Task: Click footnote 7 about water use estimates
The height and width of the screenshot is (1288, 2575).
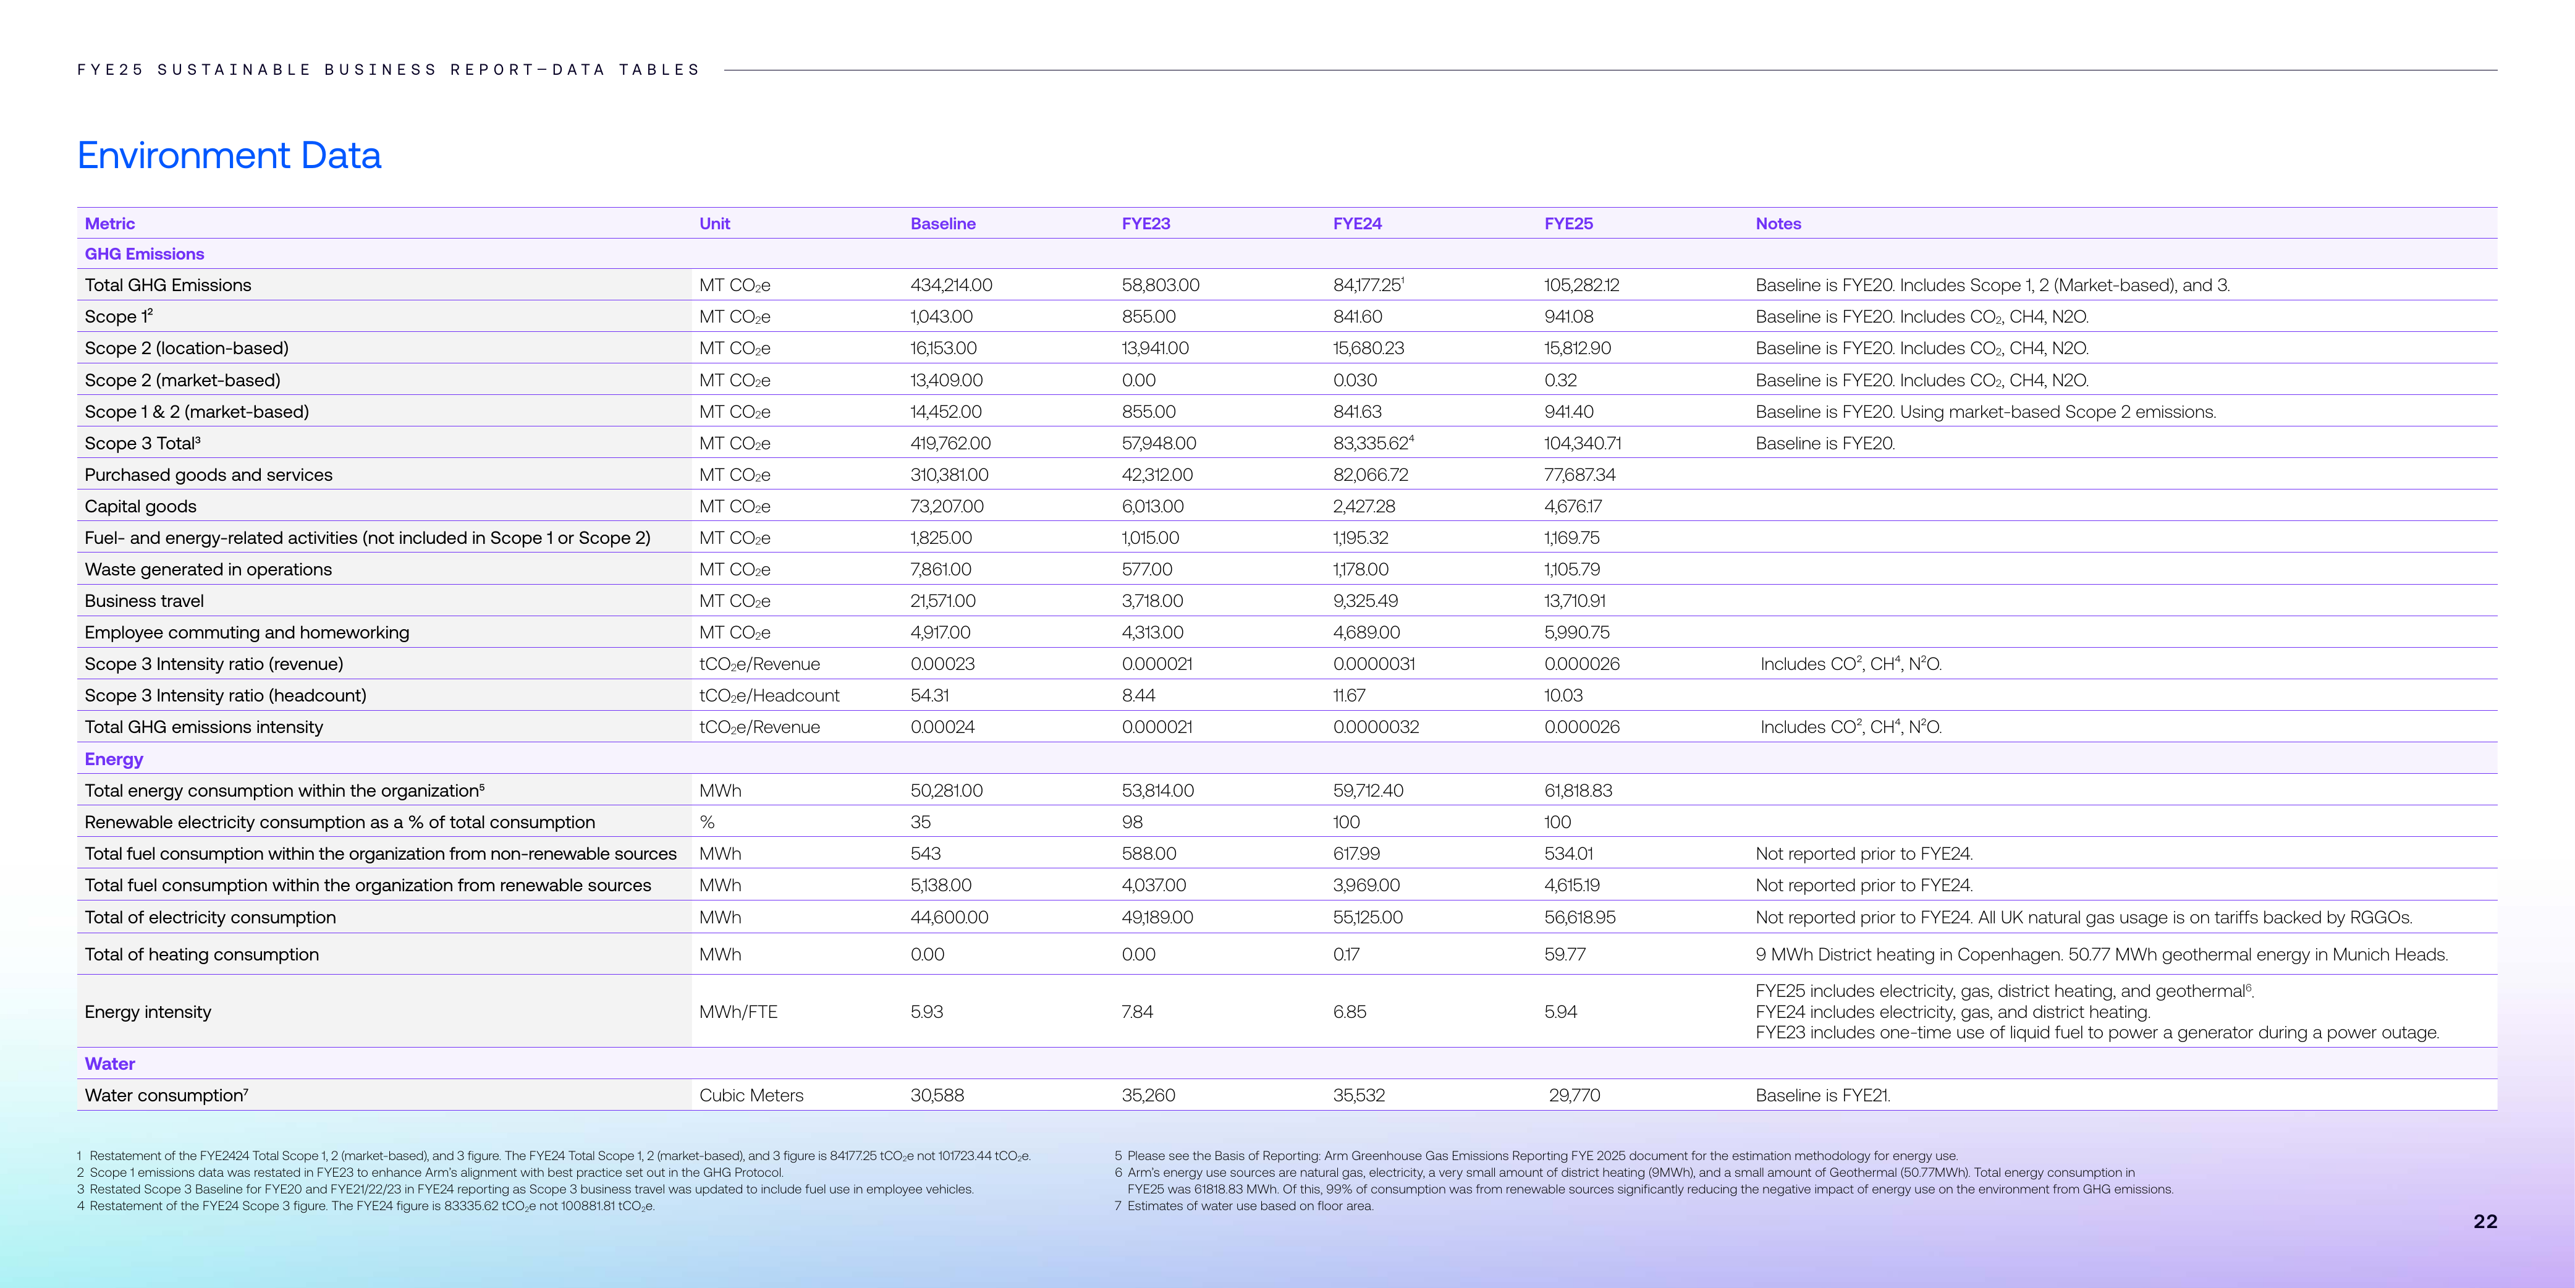Action: (x=1245, y=1206)
